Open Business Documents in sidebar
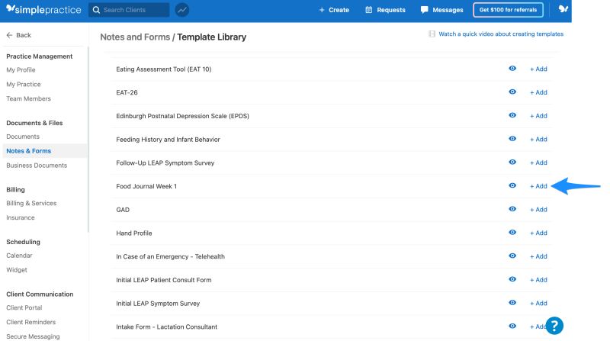Screen dimensions: 610x341 click(37, 165)
